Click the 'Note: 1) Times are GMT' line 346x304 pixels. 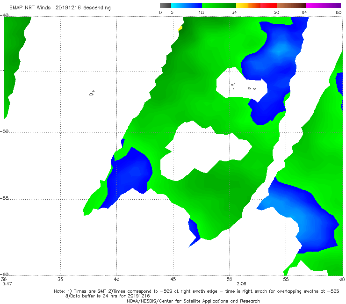[196, 291]
